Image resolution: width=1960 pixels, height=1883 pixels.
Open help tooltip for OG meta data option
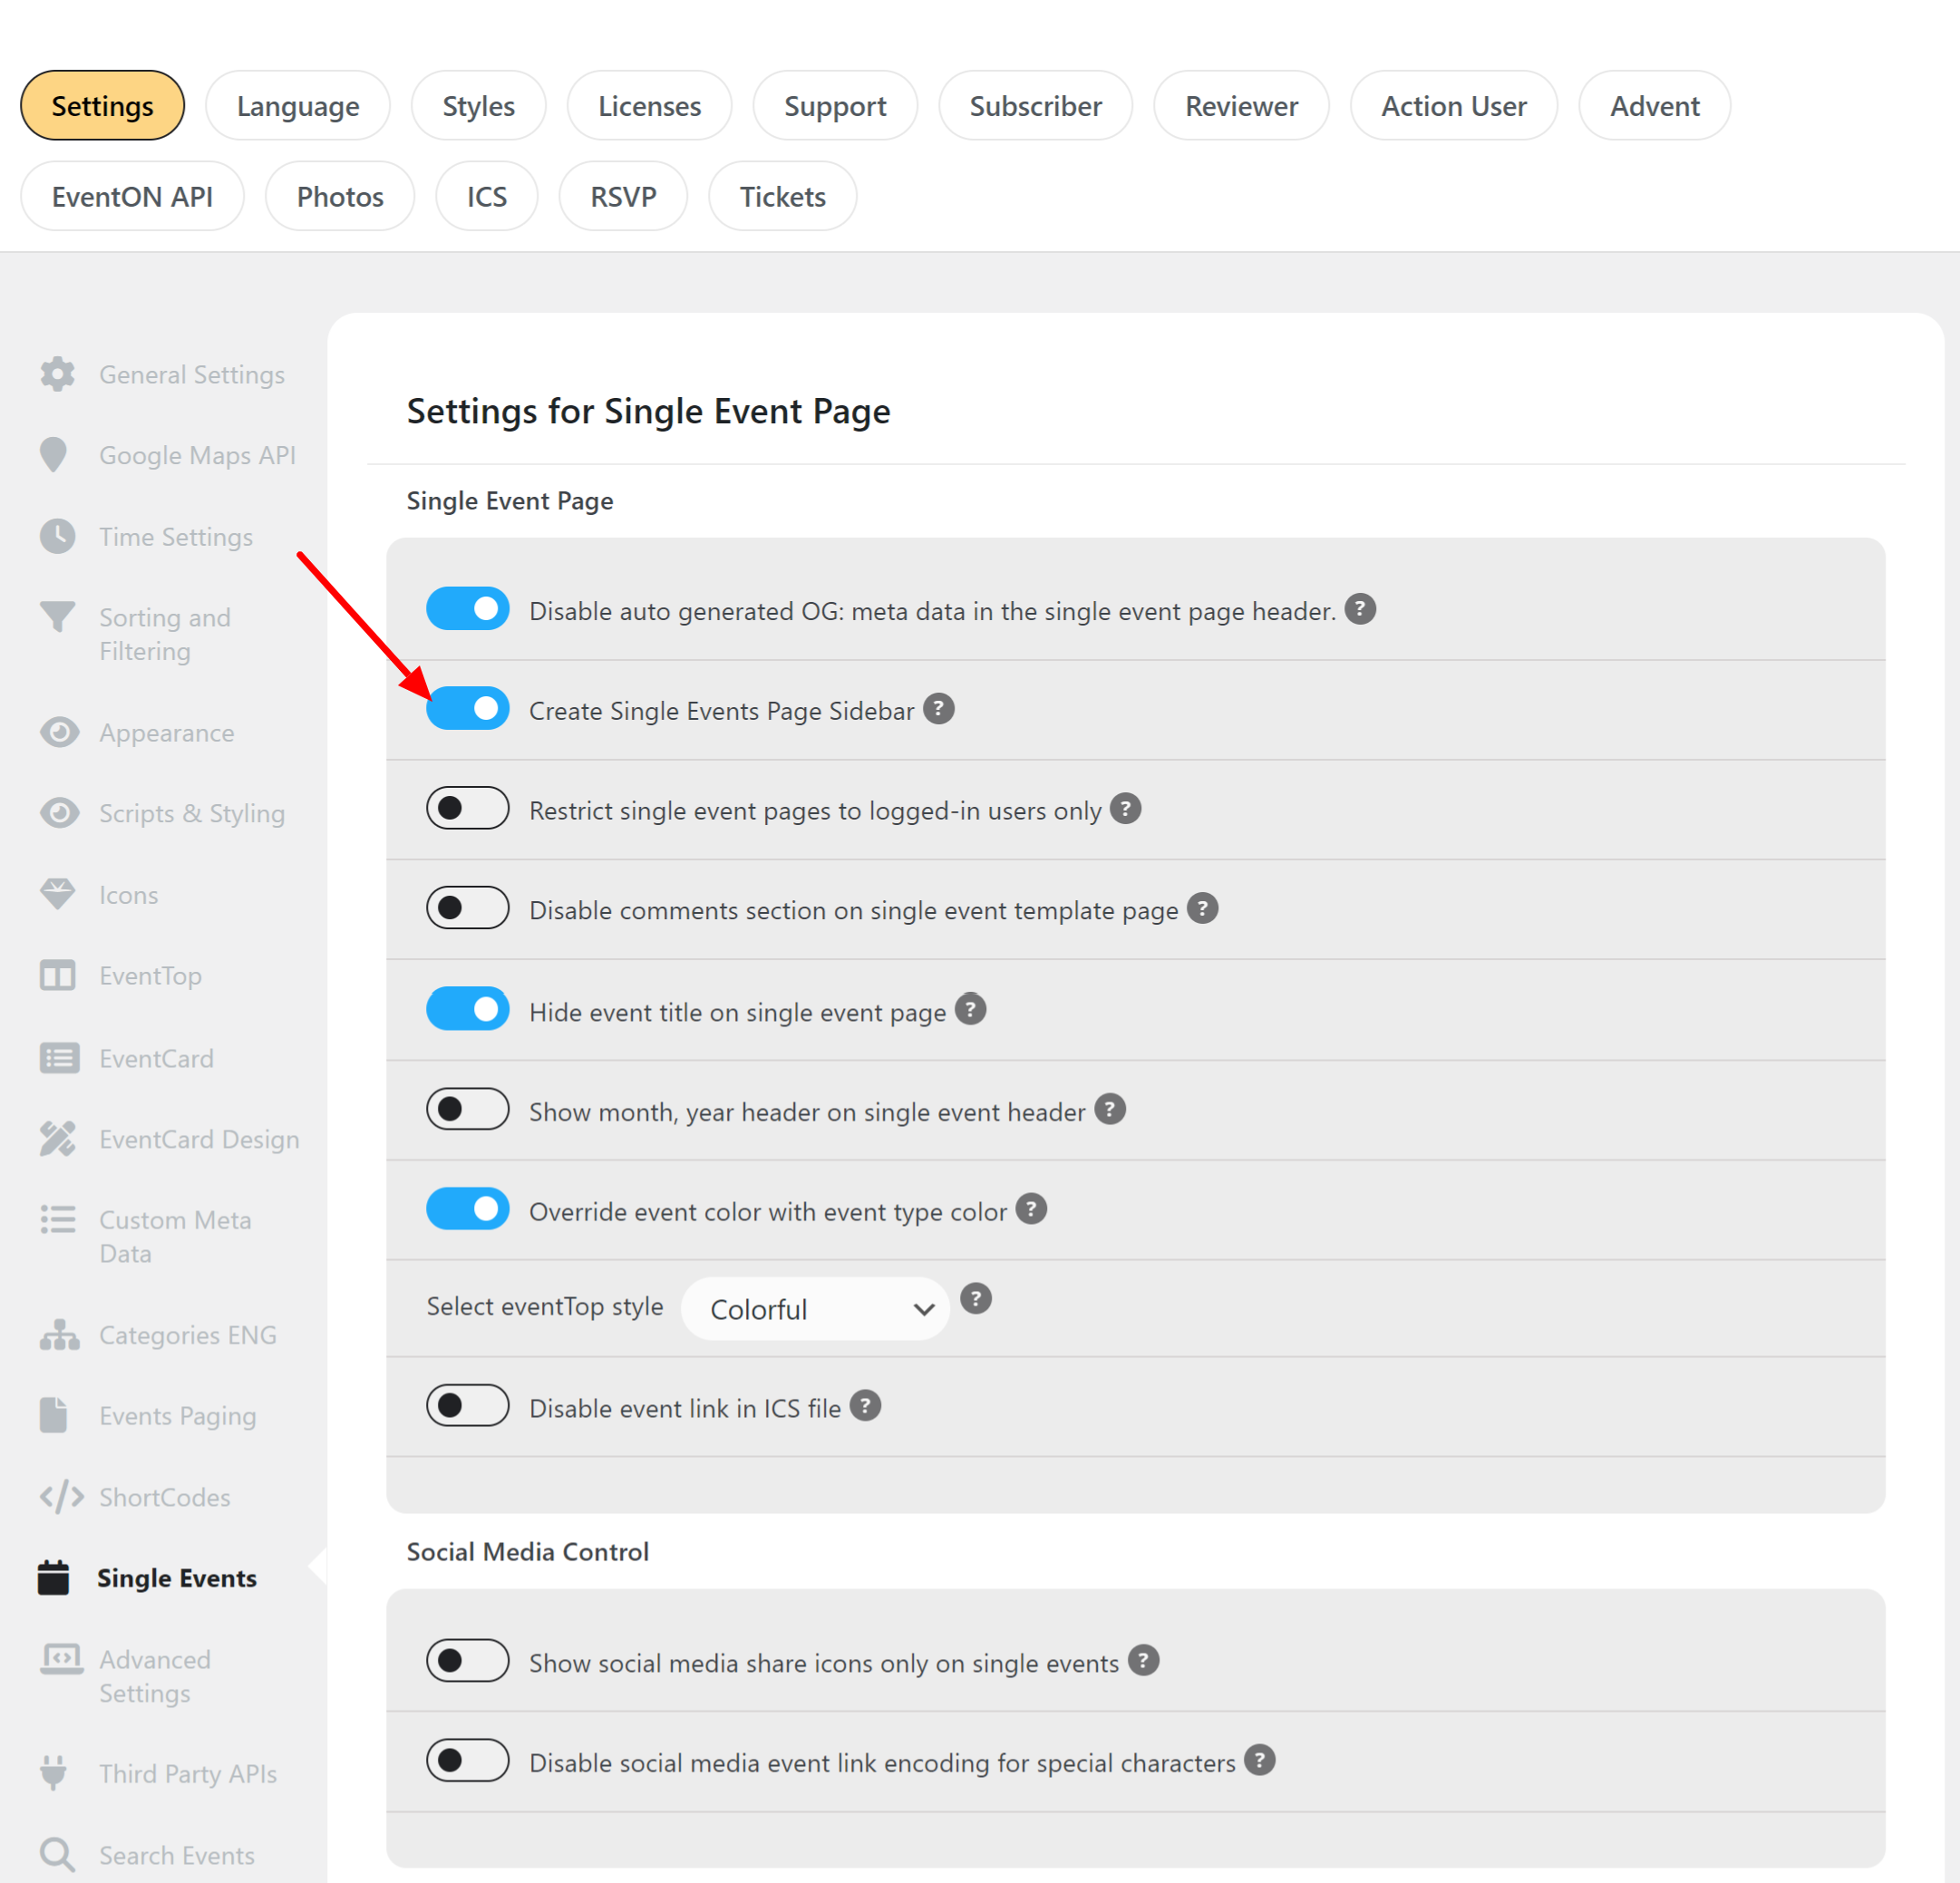click(1360, 609)
